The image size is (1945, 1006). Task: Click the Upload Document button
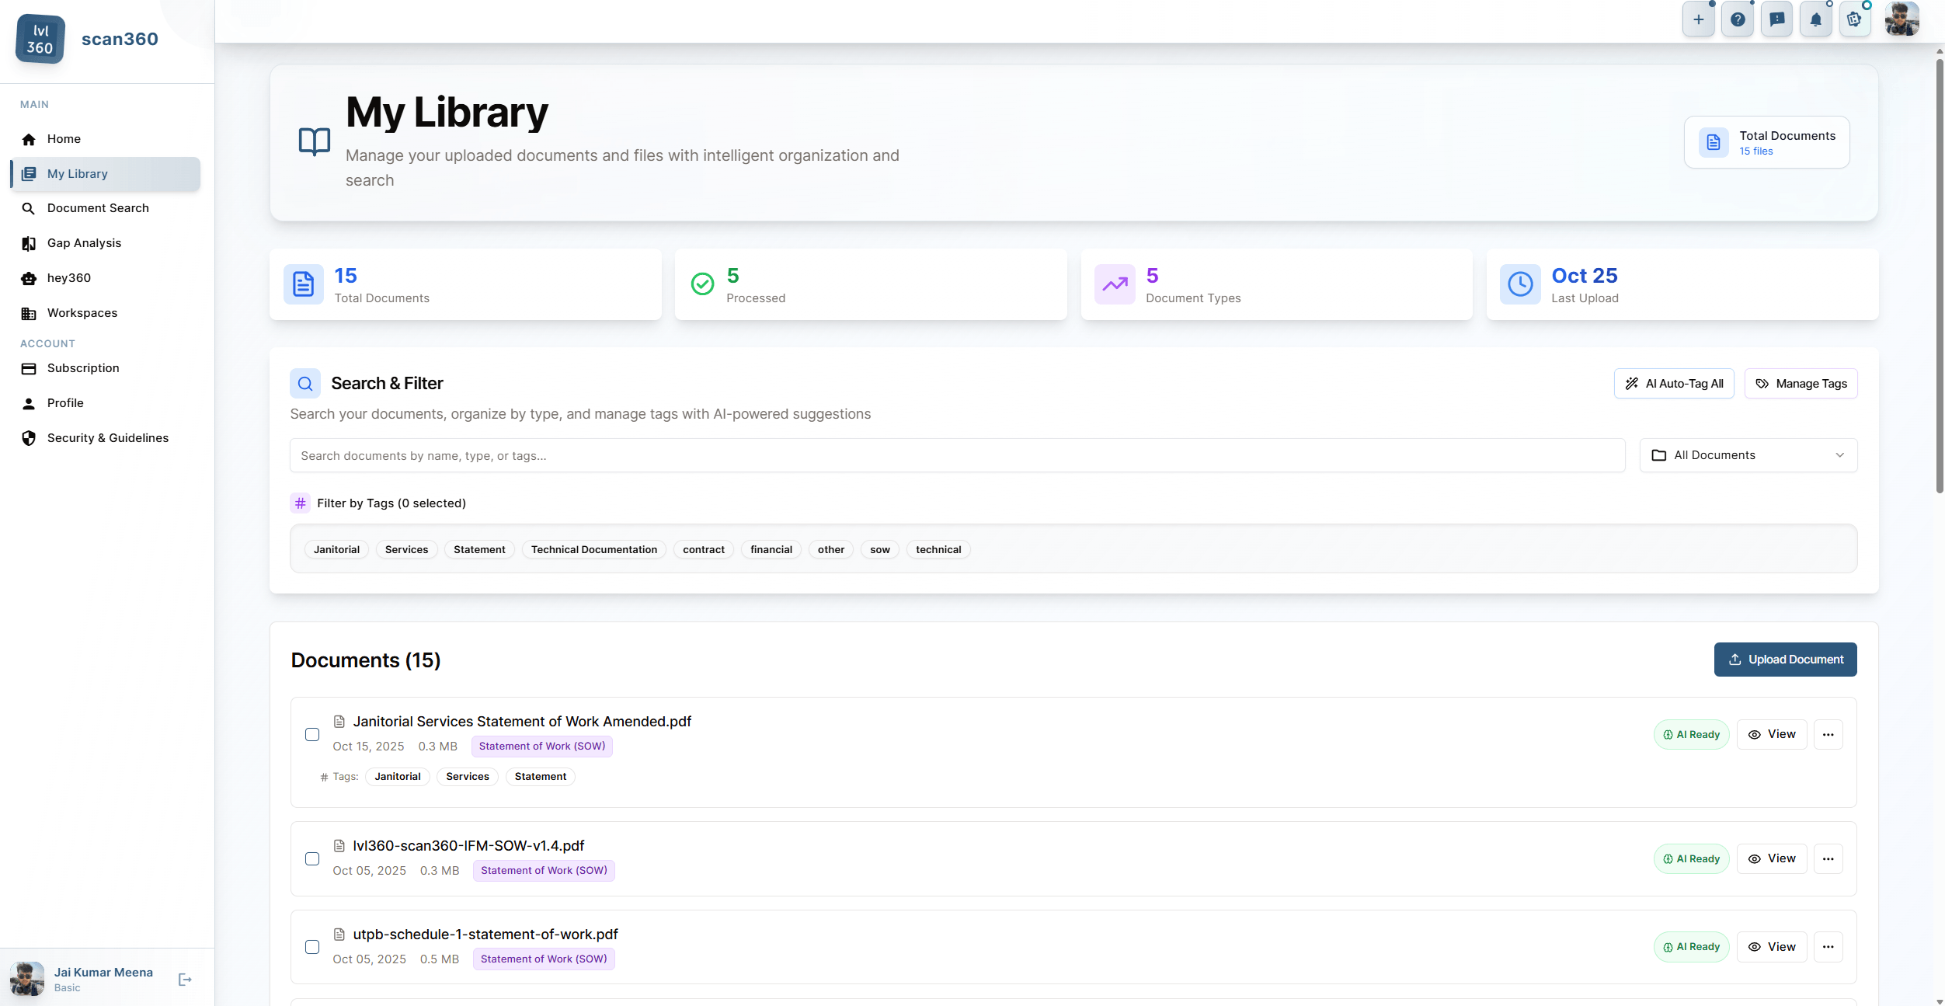pyautogui.click(x=1785, y=659)
